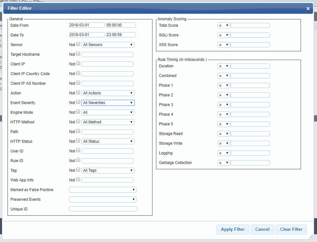Open the All Actions dropdown

[x=108, y=93]
